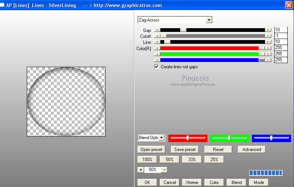Screen dimensions: 294x187
Task: Click the red Color slider left arrow
Action: tap(157, 48)
